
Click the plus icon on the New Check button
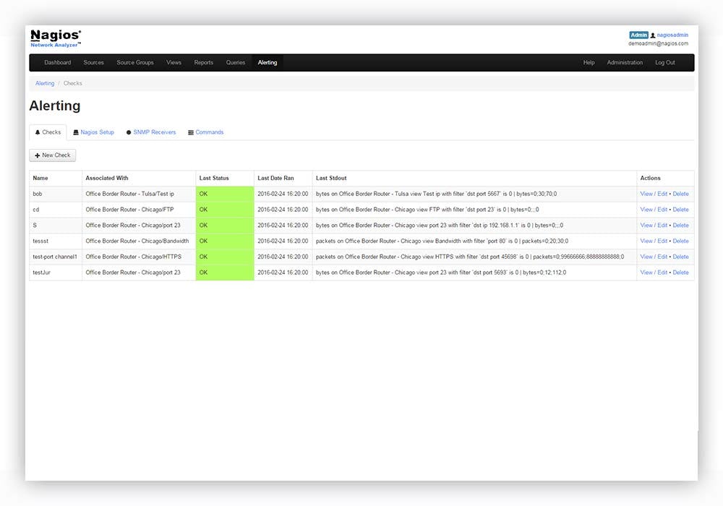click(x=38, y=155)
